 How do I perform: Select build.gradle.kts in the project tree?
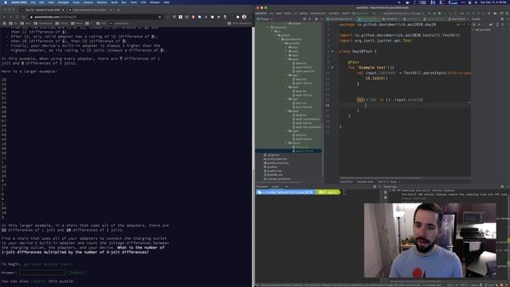pos(275,159)
